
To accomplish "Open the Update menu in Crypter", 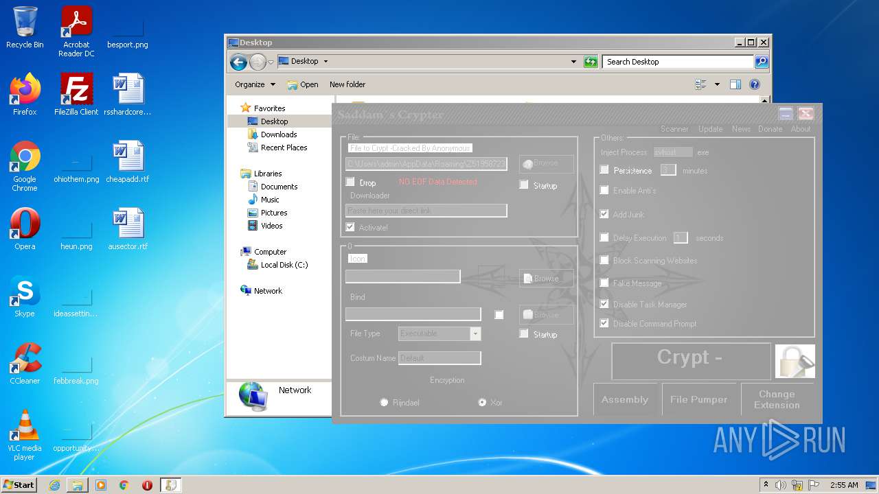I will [710, 129].
